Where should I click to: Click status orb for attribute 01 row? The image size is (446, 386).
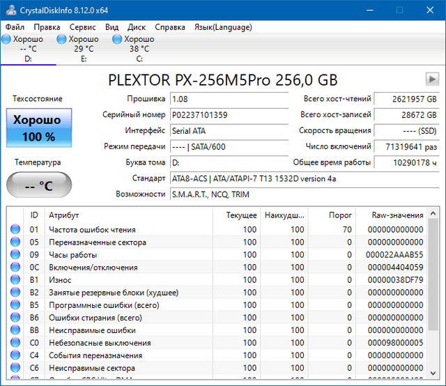click(x=15, y=230)
